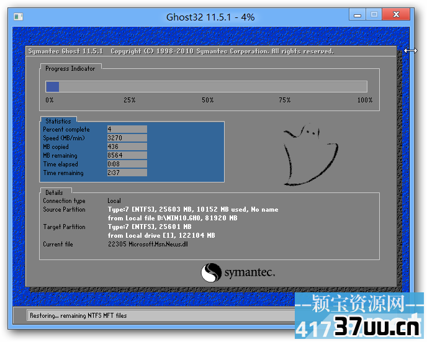Click the 75% progress marker label
This screenshot has height=342, width=427.
(x=285, y=100)
